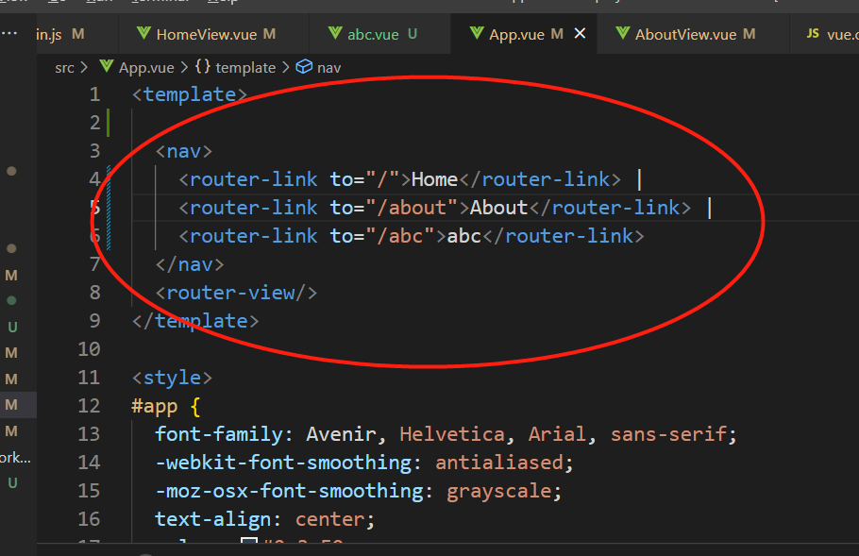Image resolution: width=859 pixels, height=556 pixels.
Task: Open the three-dots more actions menu
Action: (11, 32)
